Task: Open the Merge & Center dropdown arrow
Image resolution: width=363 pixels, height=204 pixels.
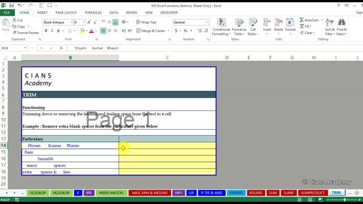Action: click(x=168, y=31)
